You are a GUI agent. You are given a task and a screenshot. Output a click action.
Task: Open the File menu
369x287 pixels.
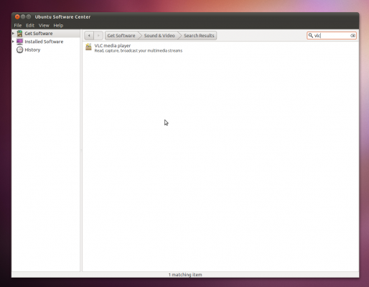(18, 25)
